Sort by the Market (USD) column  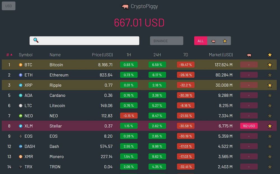pos(221,55)
